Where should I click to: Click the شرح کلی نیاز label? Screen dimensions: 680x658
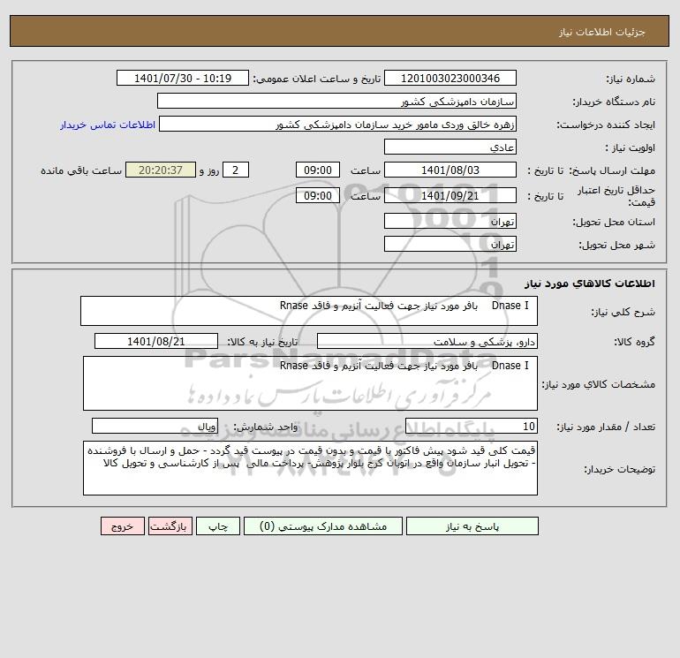point(623,312)
